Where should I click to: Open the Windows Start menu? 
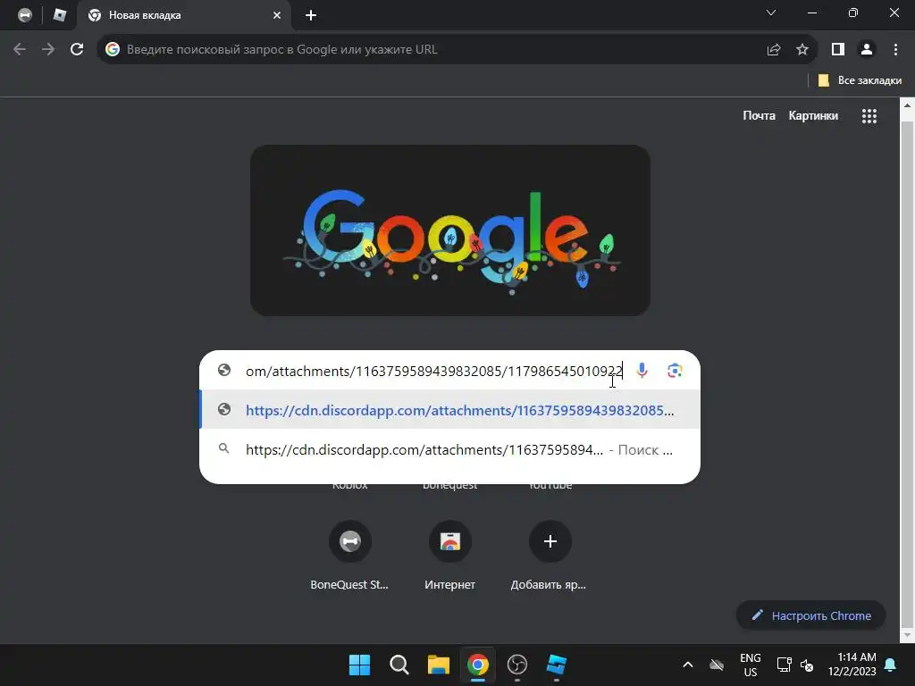coord(359,665)
